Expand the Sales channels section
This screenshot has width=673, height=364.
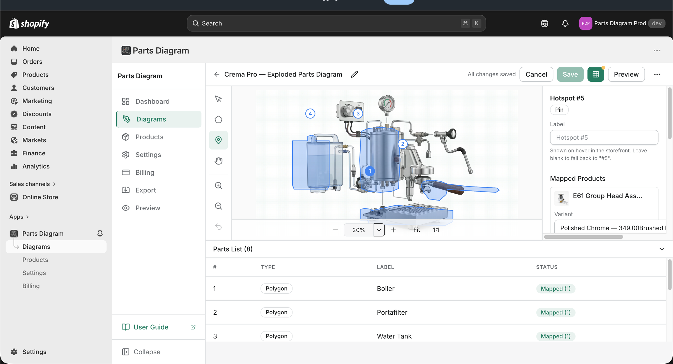click(32, 184)
